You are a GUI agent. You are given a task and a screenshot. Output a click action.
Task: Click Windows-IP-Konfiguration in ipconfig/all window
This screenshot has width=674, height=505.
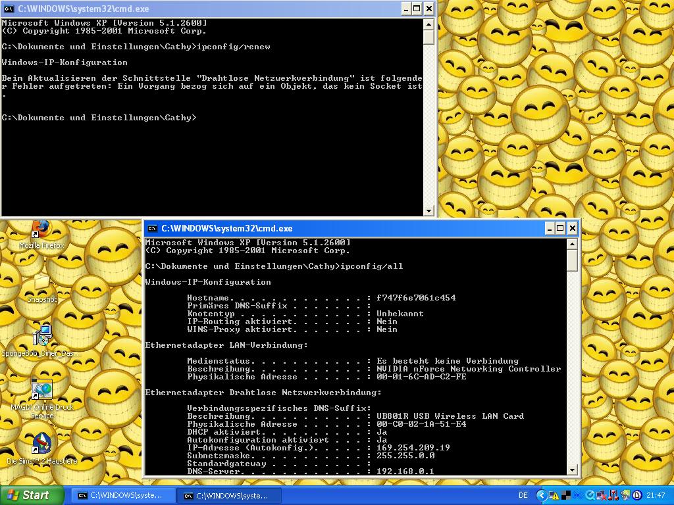208,282
